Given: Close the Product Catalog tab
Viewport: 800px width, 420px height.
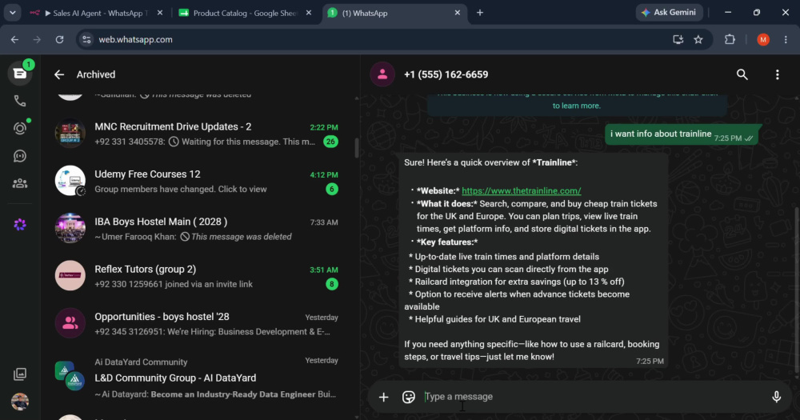Looking at the screenshot, I should click(308, 13).
